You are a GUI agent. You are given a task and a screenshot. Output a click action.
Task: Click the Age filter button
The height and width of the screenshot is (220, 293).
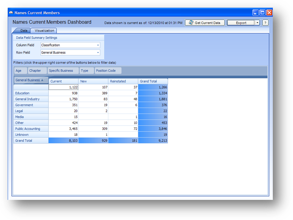pyautogui.click(x=21, y=71)
